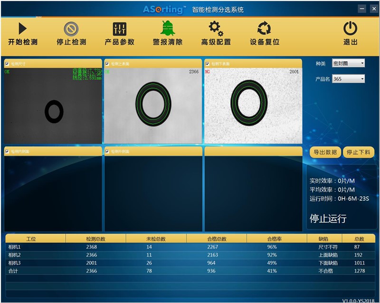The height and width of the screenshot is (303, 380).
Task: Toggle the 检测外侧面 checkbox
Action: click(107, 151)
